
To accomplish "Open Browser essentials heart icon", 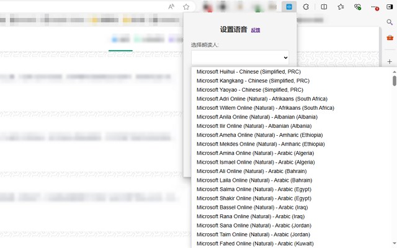I will pyautogui.click(x=357, y=7).
